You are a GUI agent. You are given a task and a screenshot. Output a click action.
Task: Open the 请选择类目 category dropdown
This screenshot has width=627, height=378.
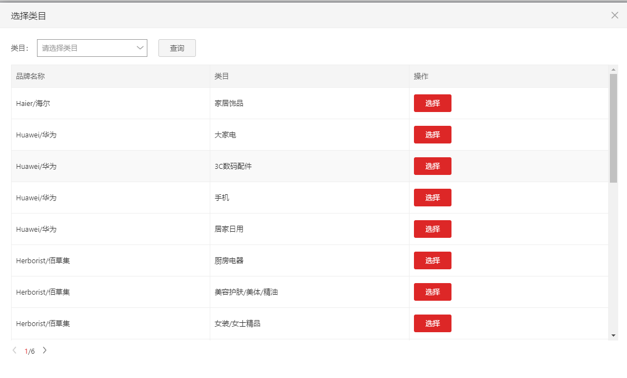coord(86,48)
